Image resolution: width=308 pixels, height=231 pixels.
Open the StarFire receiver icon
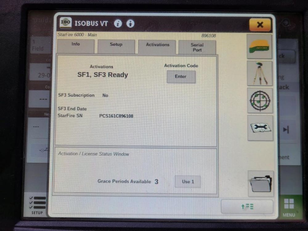coord(259,47)
